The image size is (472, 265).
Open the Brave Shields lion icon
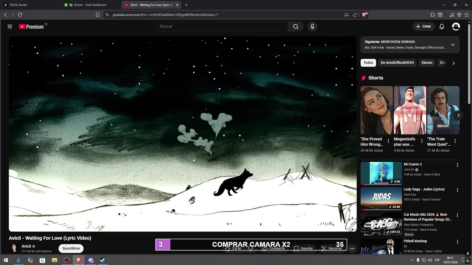[x=364, y=15]
